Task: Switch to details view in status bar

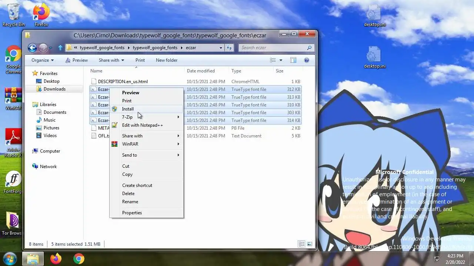Action: click(x=302, y=244)
